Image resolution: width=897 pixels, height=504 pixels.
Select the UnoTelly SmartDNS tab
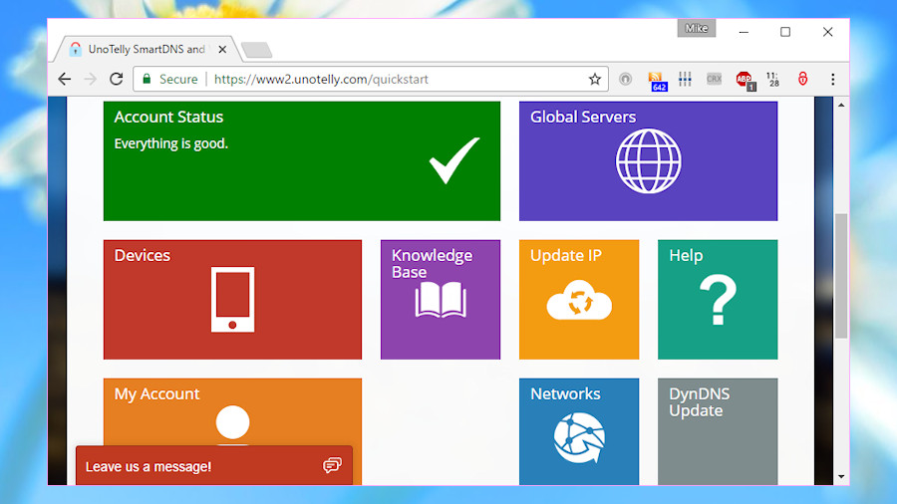click(146, 49)
